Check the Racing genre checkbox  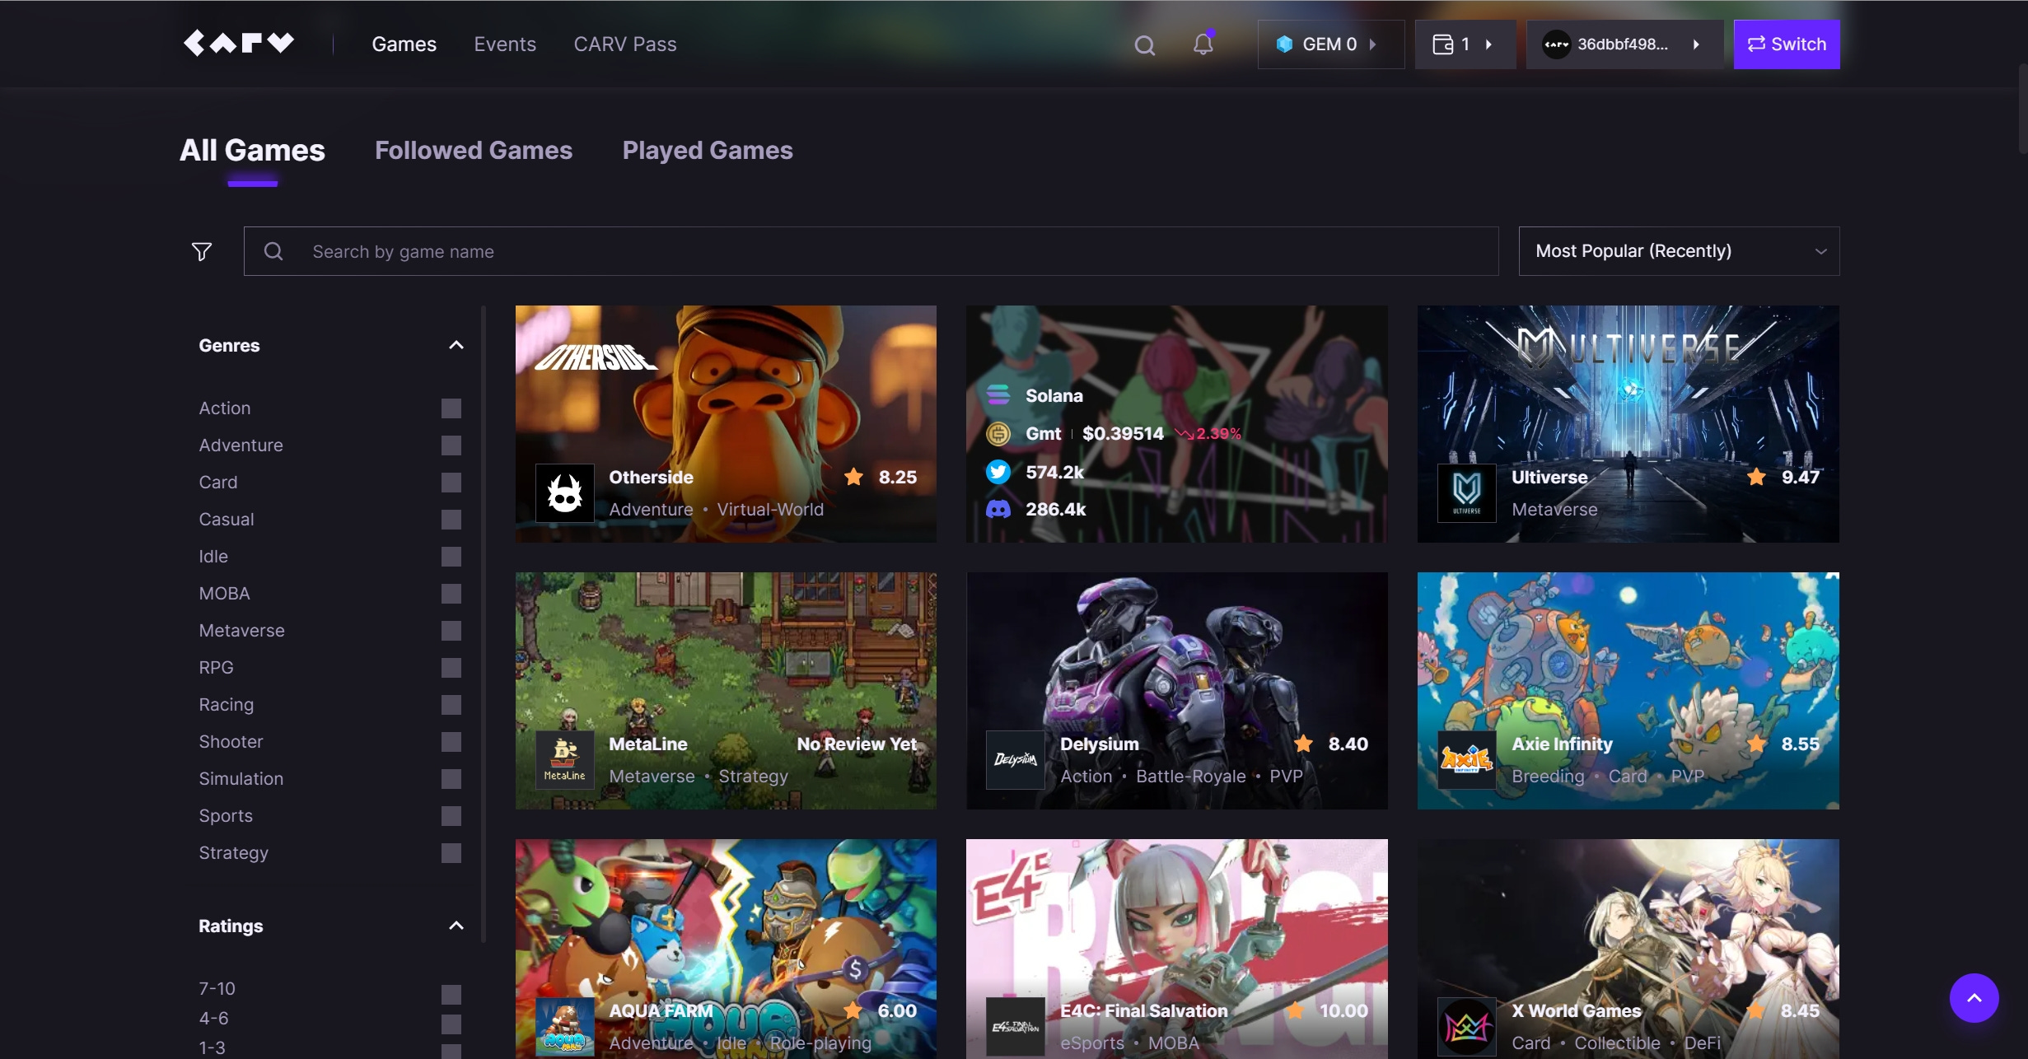451,705
